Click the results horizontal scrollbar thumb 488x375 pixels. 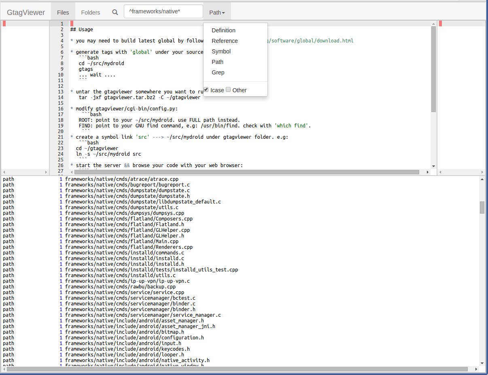(x=237, y=369)
